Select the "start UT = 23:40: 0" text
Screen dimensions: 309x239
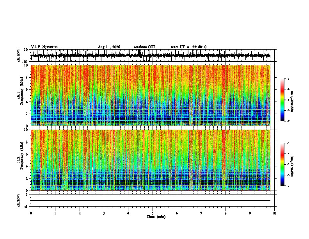pos(188,47)
